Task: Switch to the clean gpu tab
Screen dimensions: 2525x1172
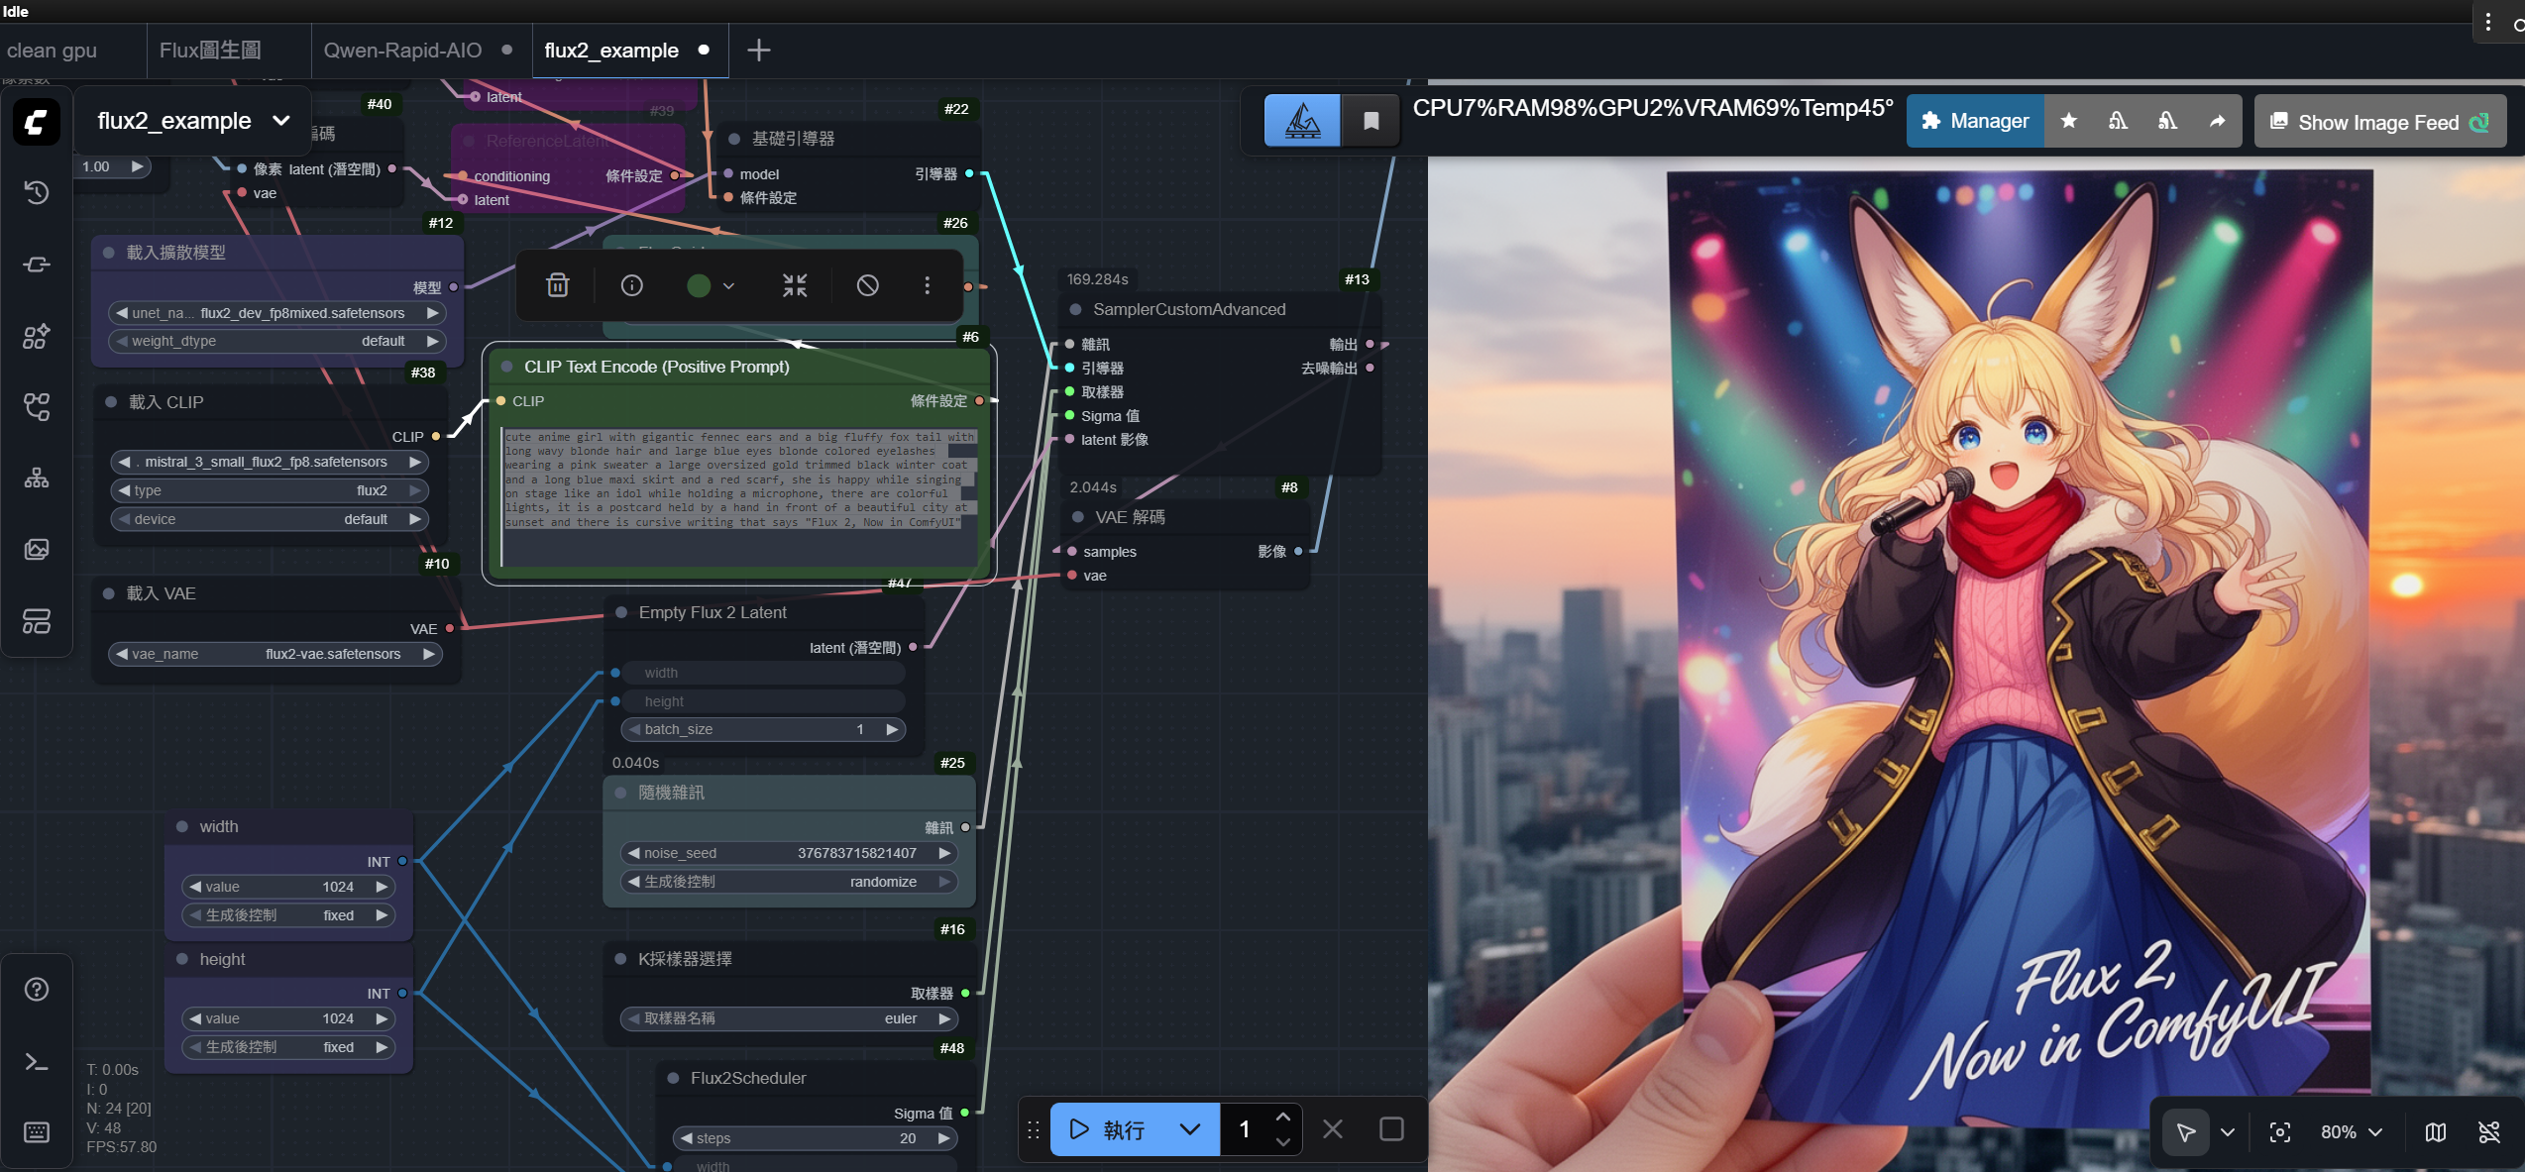Action: (x=53, y=51)
